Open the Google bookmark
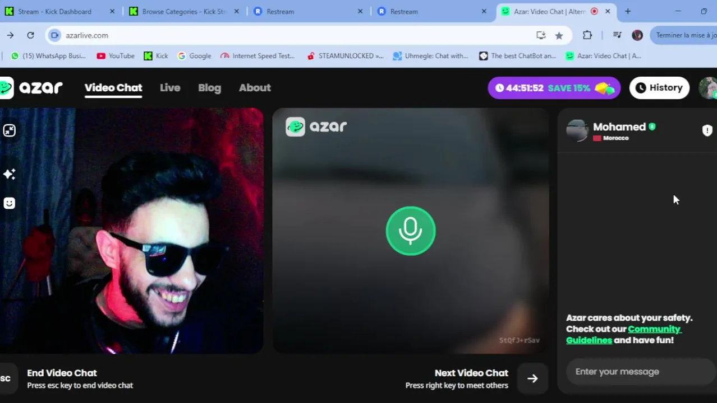The image size is (717, 403). point(194,56)
